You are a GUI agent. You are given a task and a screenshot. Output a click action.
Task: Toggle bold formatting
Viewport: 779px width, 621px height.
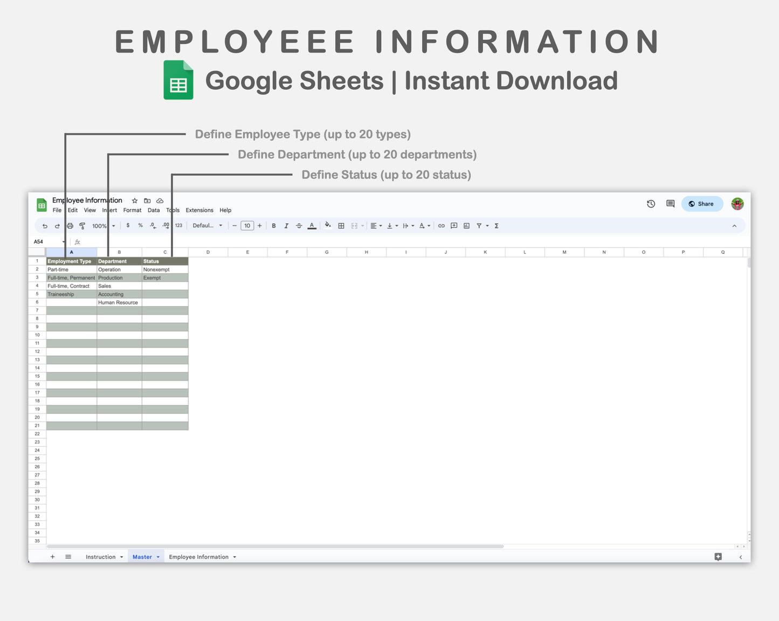(274, 226)
